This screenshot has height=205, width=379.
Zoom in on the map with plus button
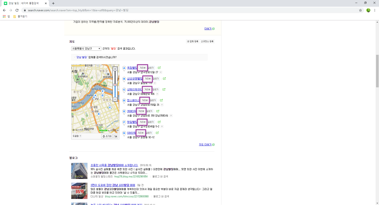coord(115,69)
